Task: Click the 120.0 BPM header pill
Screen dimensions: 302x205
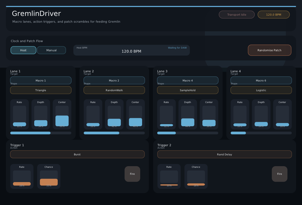Action: pos(273,15)
